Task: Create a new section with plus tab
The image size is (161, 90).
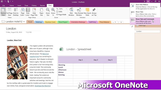Action: pyautogui.click(x=121, y=22)
